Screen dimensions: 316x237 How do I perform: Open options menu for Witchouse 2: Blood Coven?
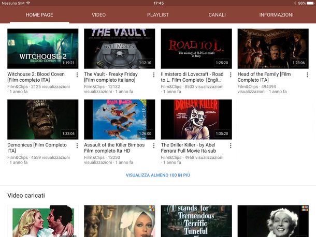coord(77,75)
